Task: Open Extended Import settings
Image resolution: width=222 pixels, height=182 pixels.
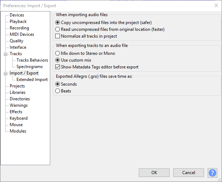Action: (32, 80)
